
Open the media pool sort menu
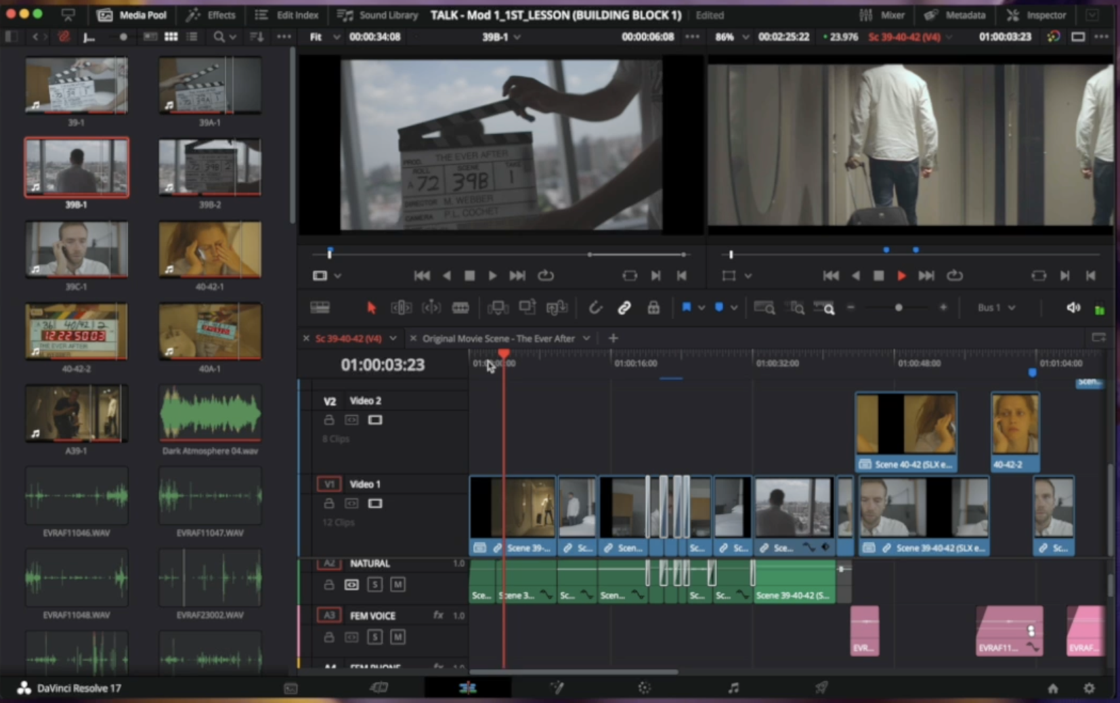pyautogui.click(x=256, y=37)
